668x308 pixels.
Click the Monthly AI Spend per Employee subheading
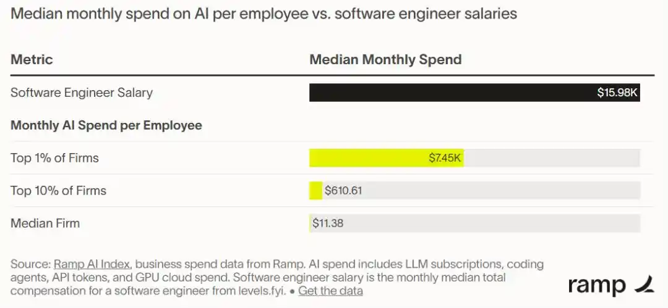coord(106,125)
